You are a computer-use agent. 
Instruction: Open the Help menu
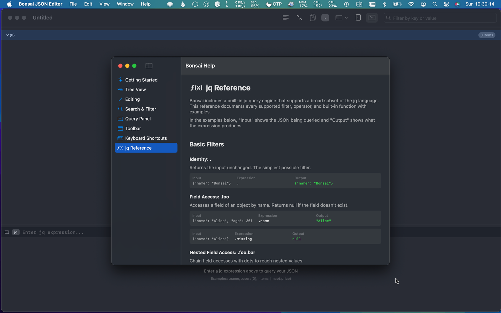(146, 4)
